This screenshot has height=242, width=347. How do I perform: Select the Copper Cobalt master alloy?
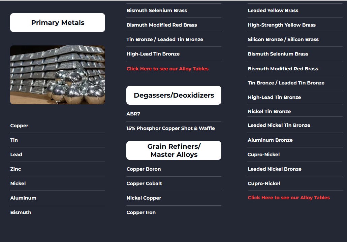pos(144,183)
